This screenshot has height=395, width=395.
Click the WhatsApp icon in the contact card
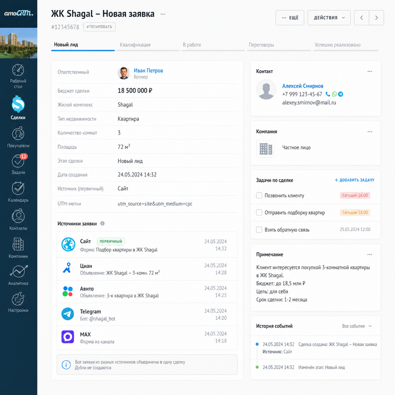[x=334, y=94]
